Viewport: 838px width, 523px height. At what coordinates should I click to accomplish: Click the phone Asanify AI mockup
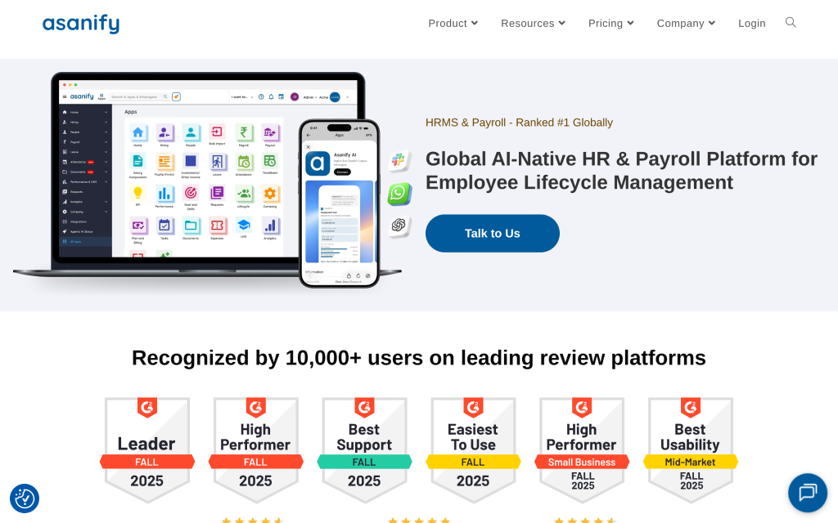click(x=340, y=203)
